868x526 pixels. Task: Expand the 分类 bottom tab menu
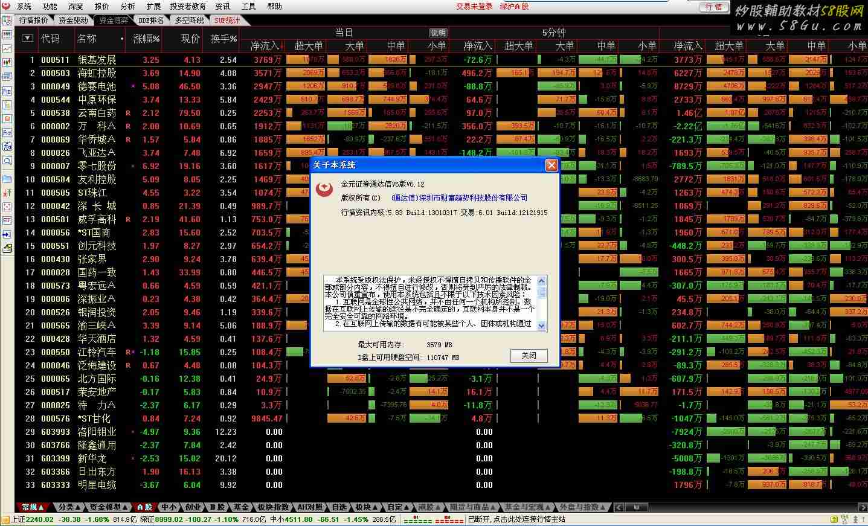tap(78, 507)
